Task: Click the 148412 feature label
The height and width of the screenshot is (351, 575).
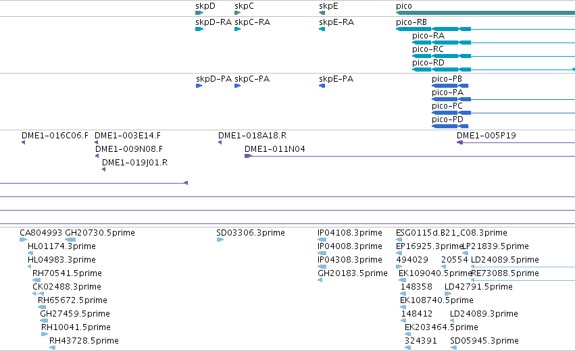Action: (417, 314)
